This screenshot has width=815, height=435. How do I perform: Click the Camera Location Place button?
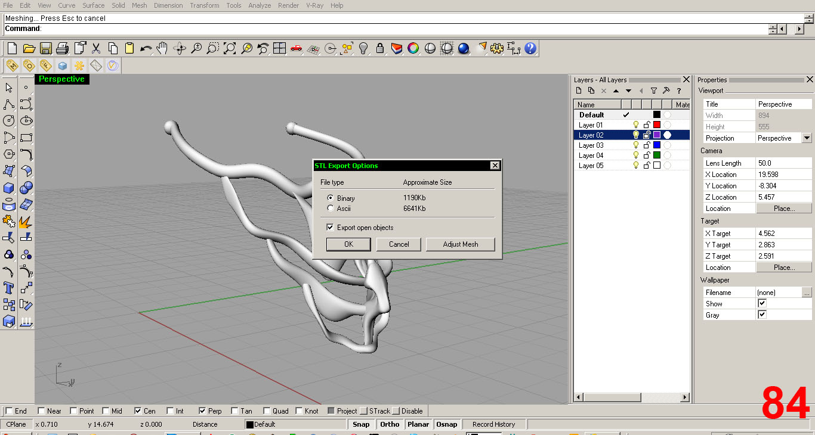click(x=784, y=209)
